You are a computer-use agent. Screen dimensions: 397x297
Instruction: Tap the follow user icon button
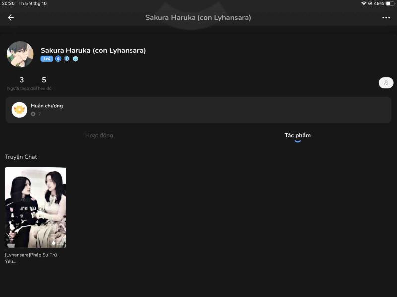coord(386,83)
